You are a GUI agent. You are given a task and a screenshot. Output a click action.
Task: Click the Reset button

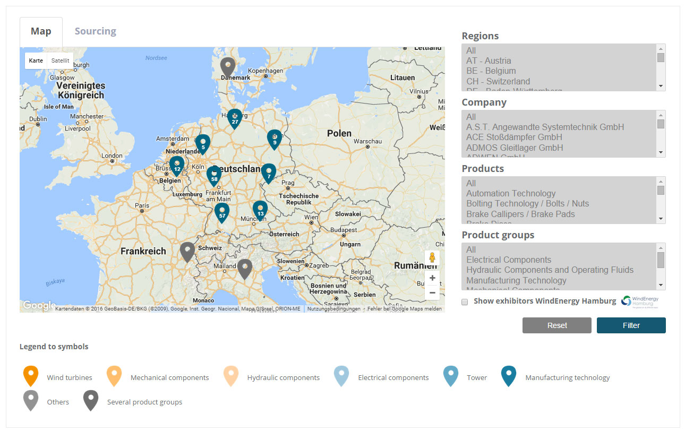557,325
